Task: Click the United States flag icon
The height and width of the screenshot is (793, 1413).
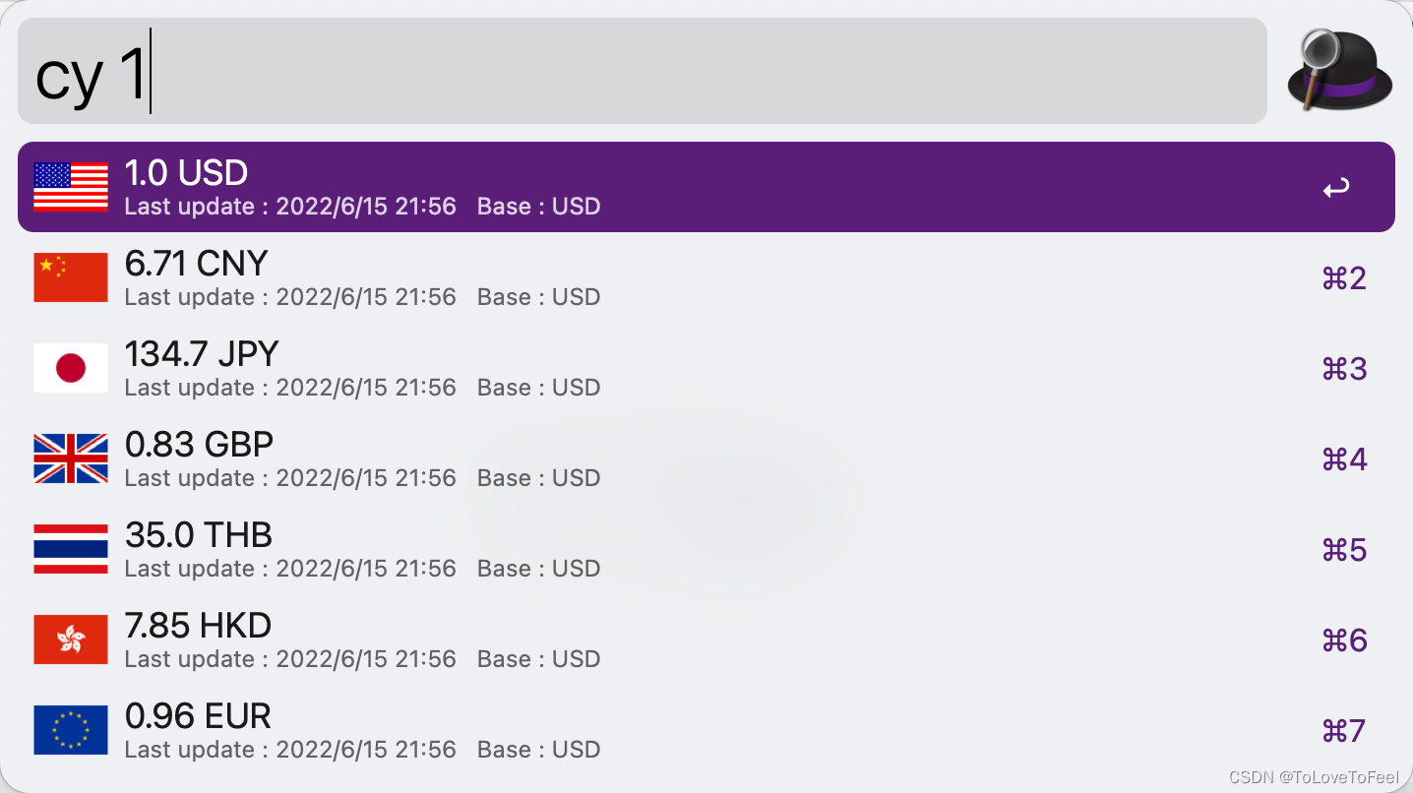Action: 71,187
